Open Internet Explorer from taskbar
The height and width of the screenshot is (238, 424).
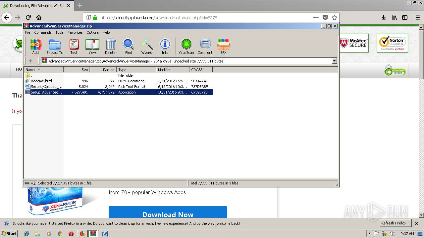[x=26, y=234]
